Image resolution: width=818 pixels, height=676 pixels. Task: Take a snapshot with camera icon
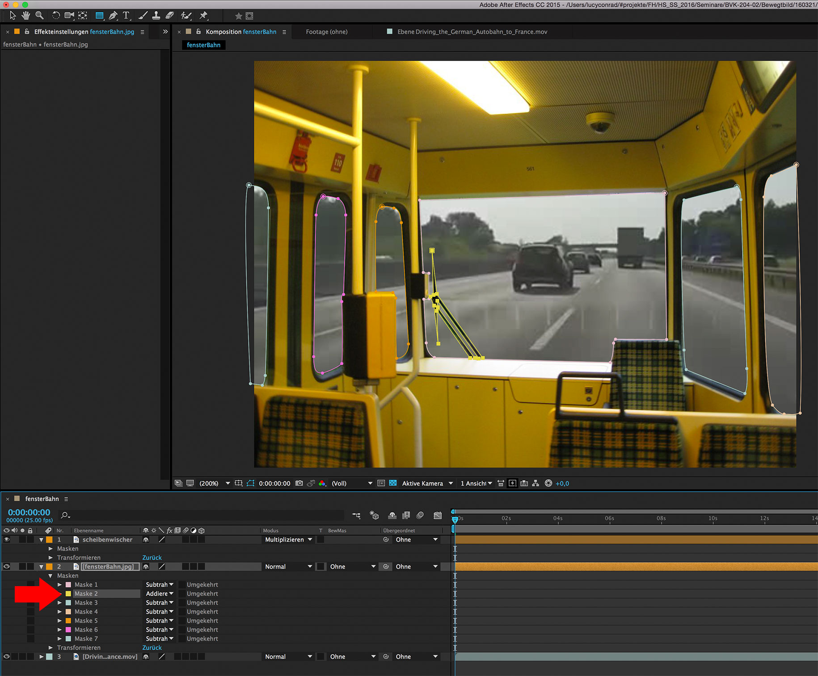(x=299, y=483)
